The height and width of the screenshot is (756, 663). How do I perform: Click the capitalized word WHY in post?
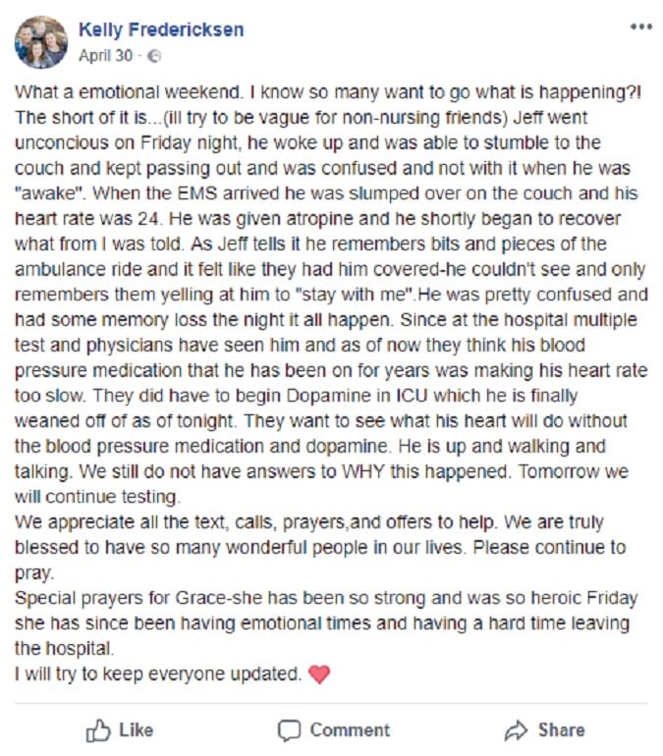point(362,471)
